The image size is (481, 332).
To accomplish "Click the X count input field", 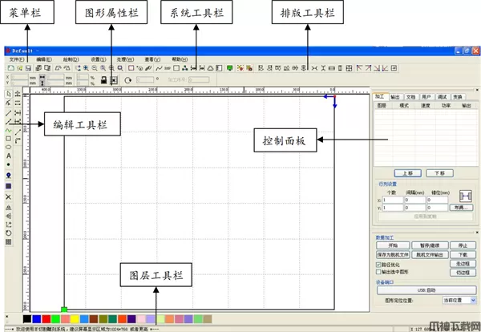I will click(x=392, y=200).
